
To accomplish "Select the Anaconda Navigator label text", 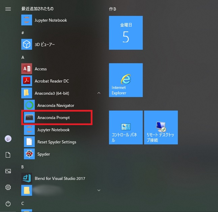I will click(x=56, y=105).
